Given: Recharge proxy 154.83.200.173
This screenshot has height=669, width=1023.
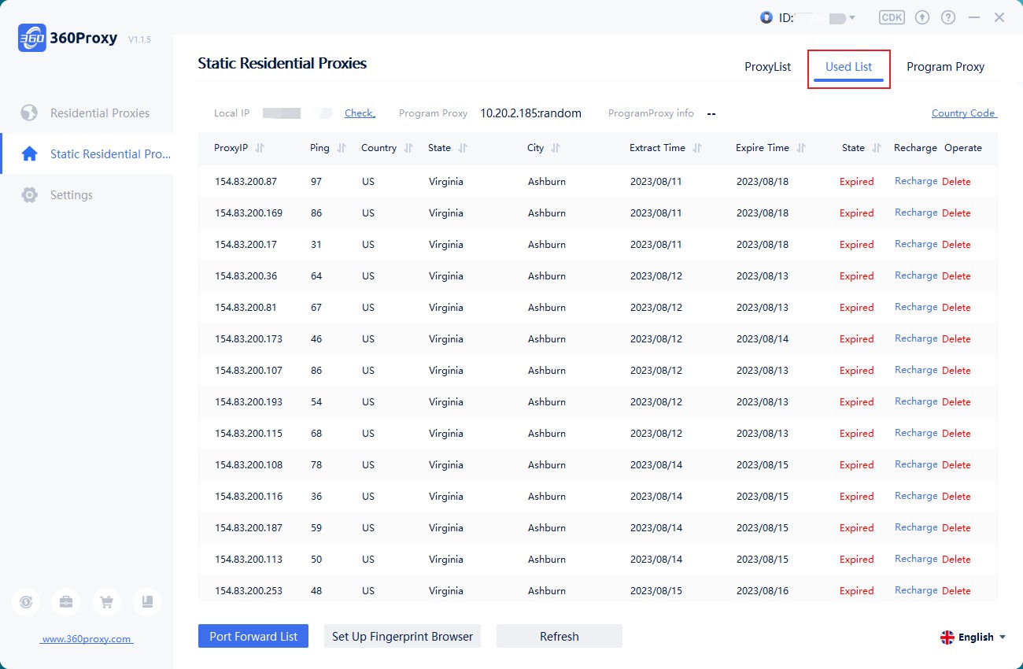Looking at the screenshot, I should (916, 338).
